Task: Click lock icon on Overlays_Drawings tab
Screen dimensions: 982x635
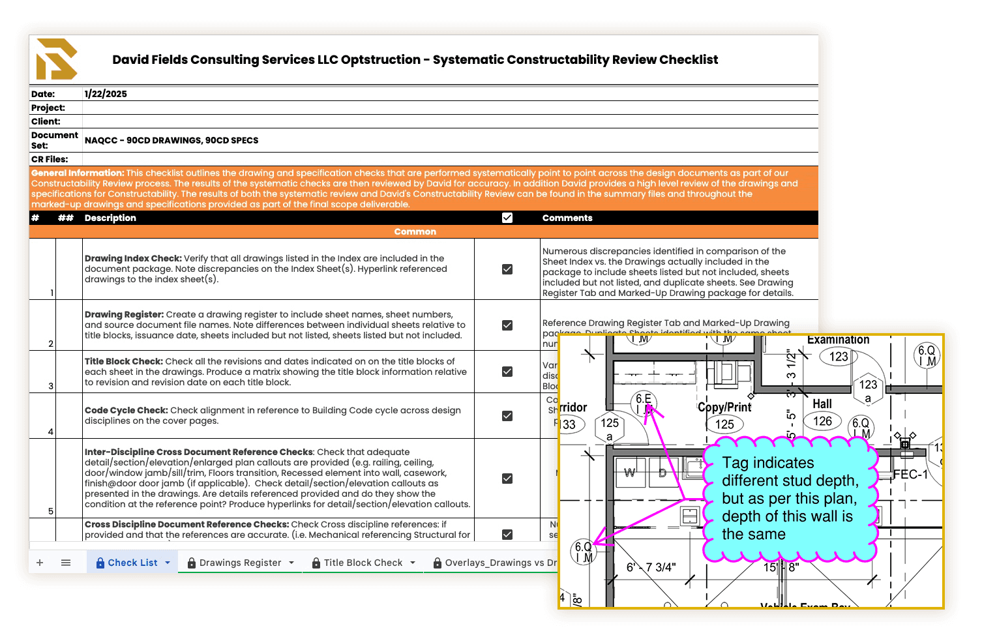Action: point(438,563)
